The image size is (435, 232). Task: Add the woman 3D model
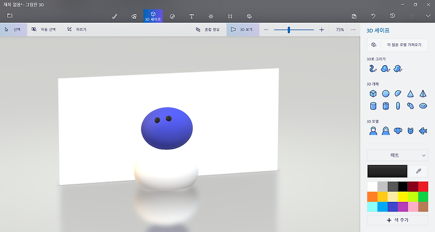[x=385, y=131]
